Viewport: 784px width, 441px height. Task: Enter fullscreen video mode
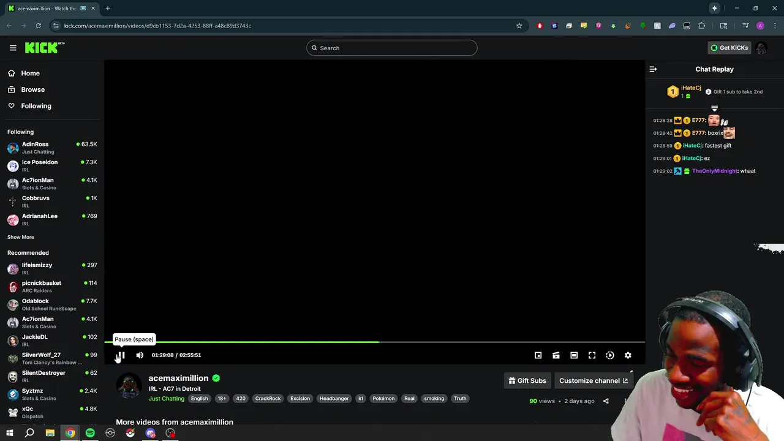click(x=592, y=355)
